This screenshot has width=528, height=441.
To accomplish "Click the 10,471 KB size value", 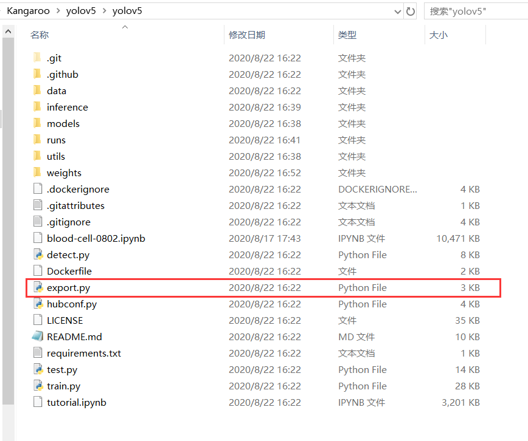I will (458, 239).
